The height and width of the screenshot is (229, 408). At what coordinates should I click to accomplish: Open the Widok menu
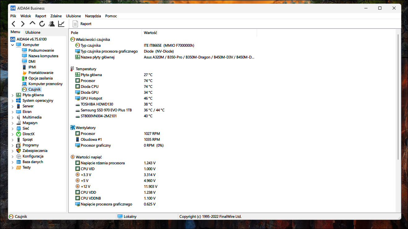26,16
